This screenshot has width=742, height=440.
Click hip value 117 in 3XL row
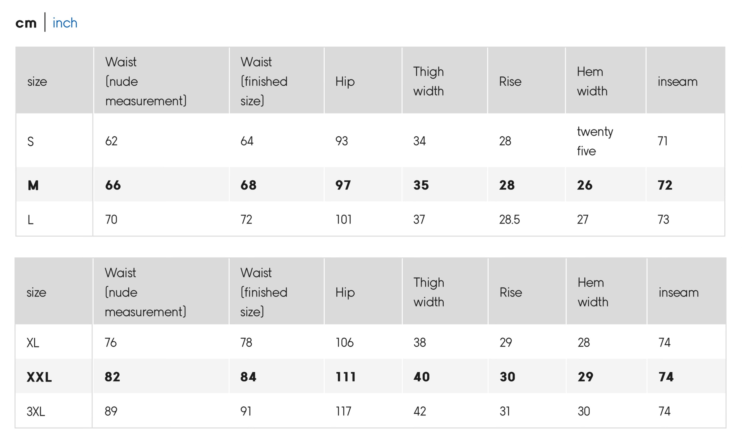click(x=343, y=411)
